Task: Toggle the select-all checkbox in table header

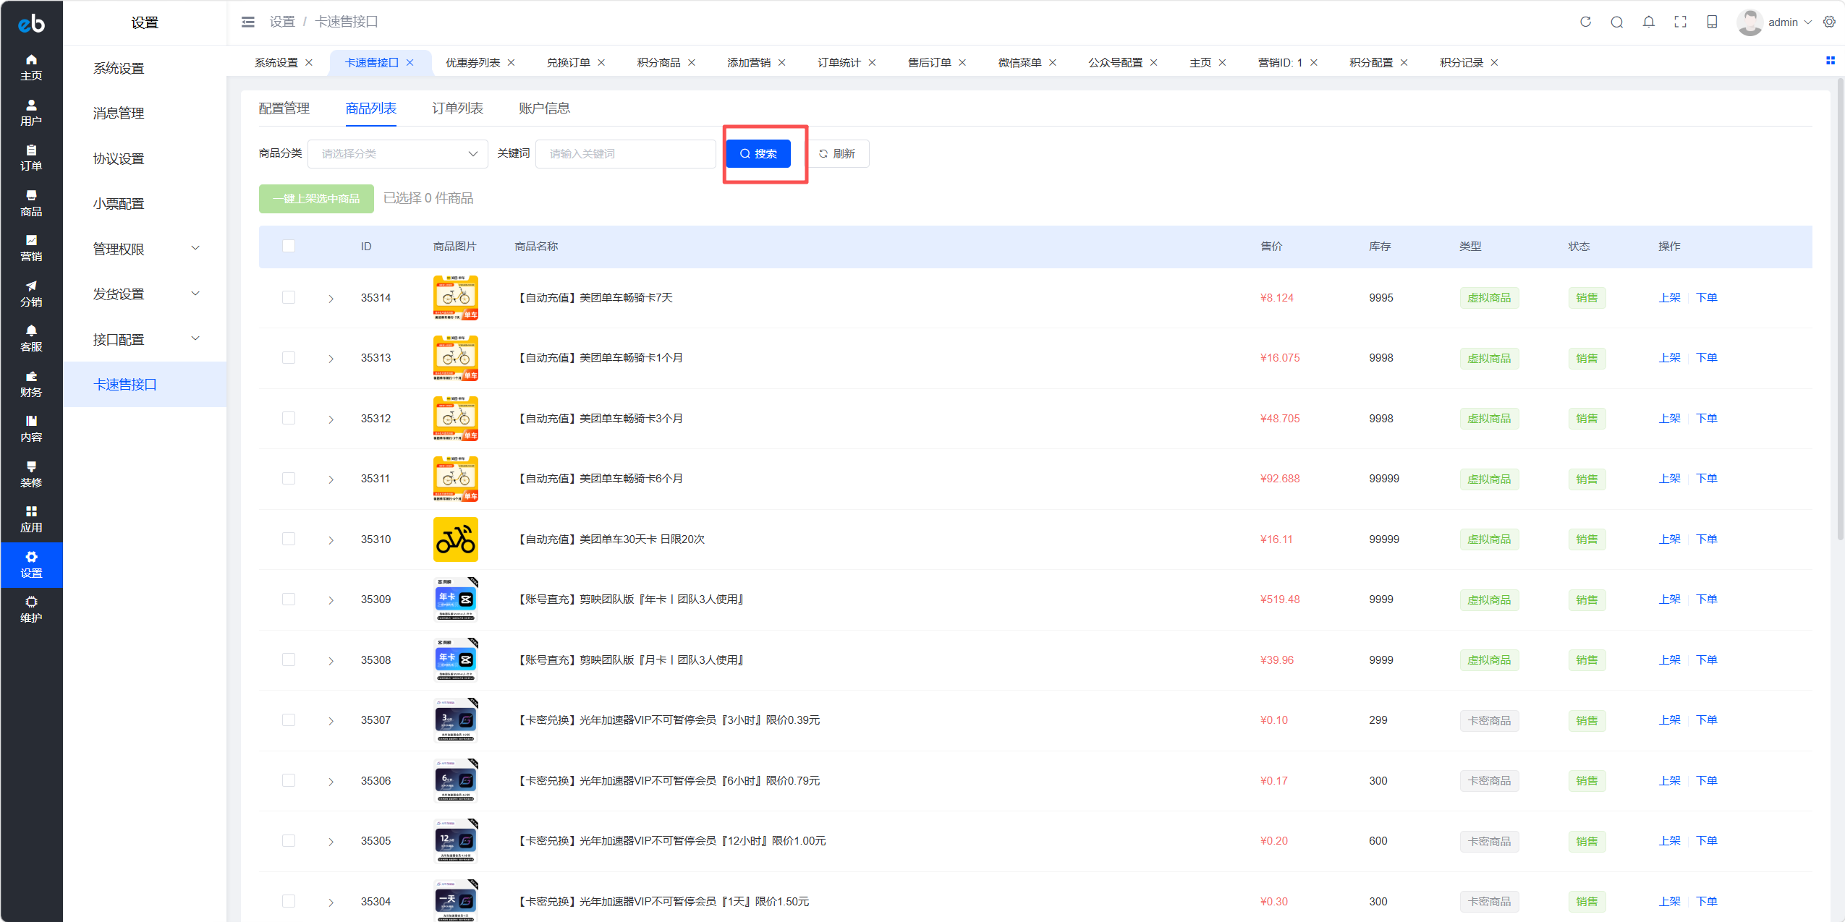Action: coord(289,246)
